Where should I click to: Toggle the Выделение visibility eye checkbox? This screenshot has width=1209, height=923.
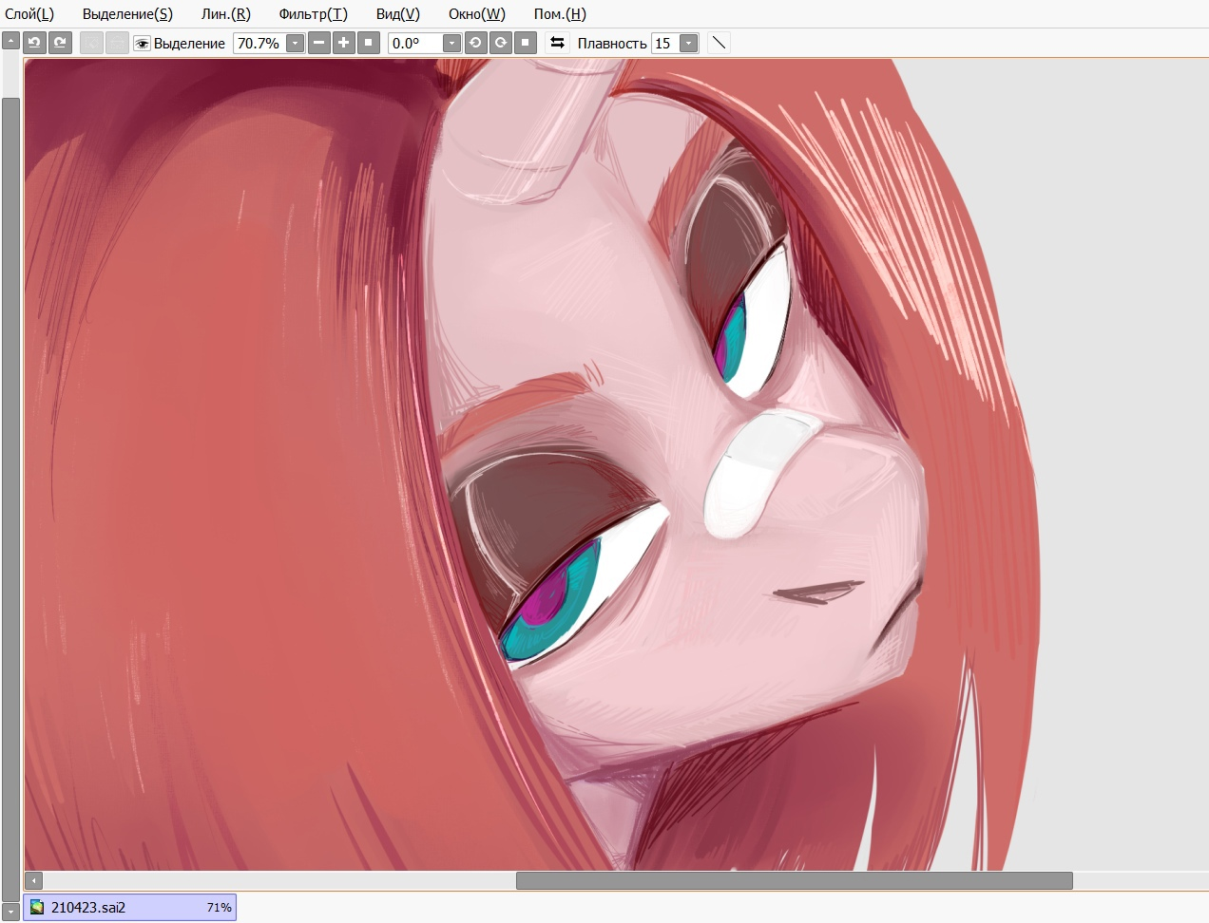click(143, 43)
